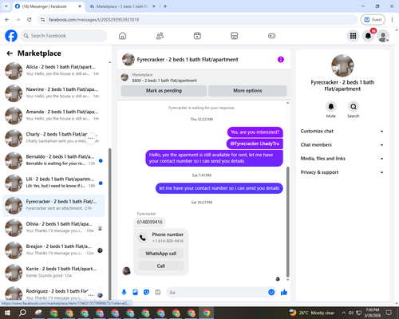Expand Privacy & support section

(x=342, y=172)
